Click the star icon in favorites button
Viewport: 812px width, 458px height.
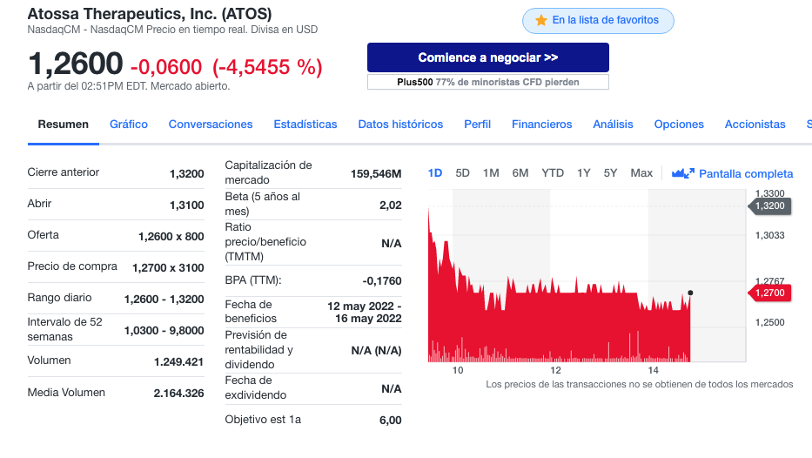(x=541, y=20)
